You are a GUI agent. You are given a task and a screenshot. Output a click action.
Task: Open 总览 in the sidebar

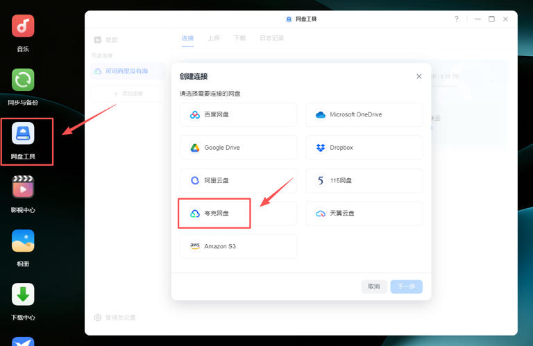tap(111, 40)
